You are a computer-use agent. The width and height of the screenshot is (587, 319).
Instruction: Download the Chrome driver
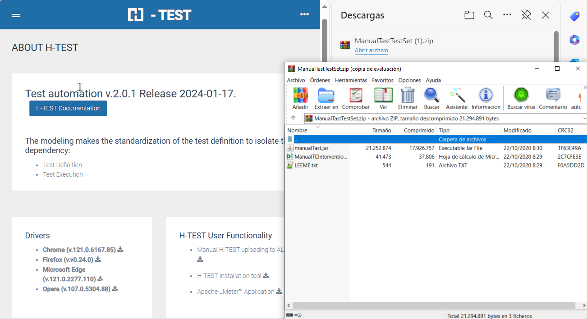pos(120,250)
